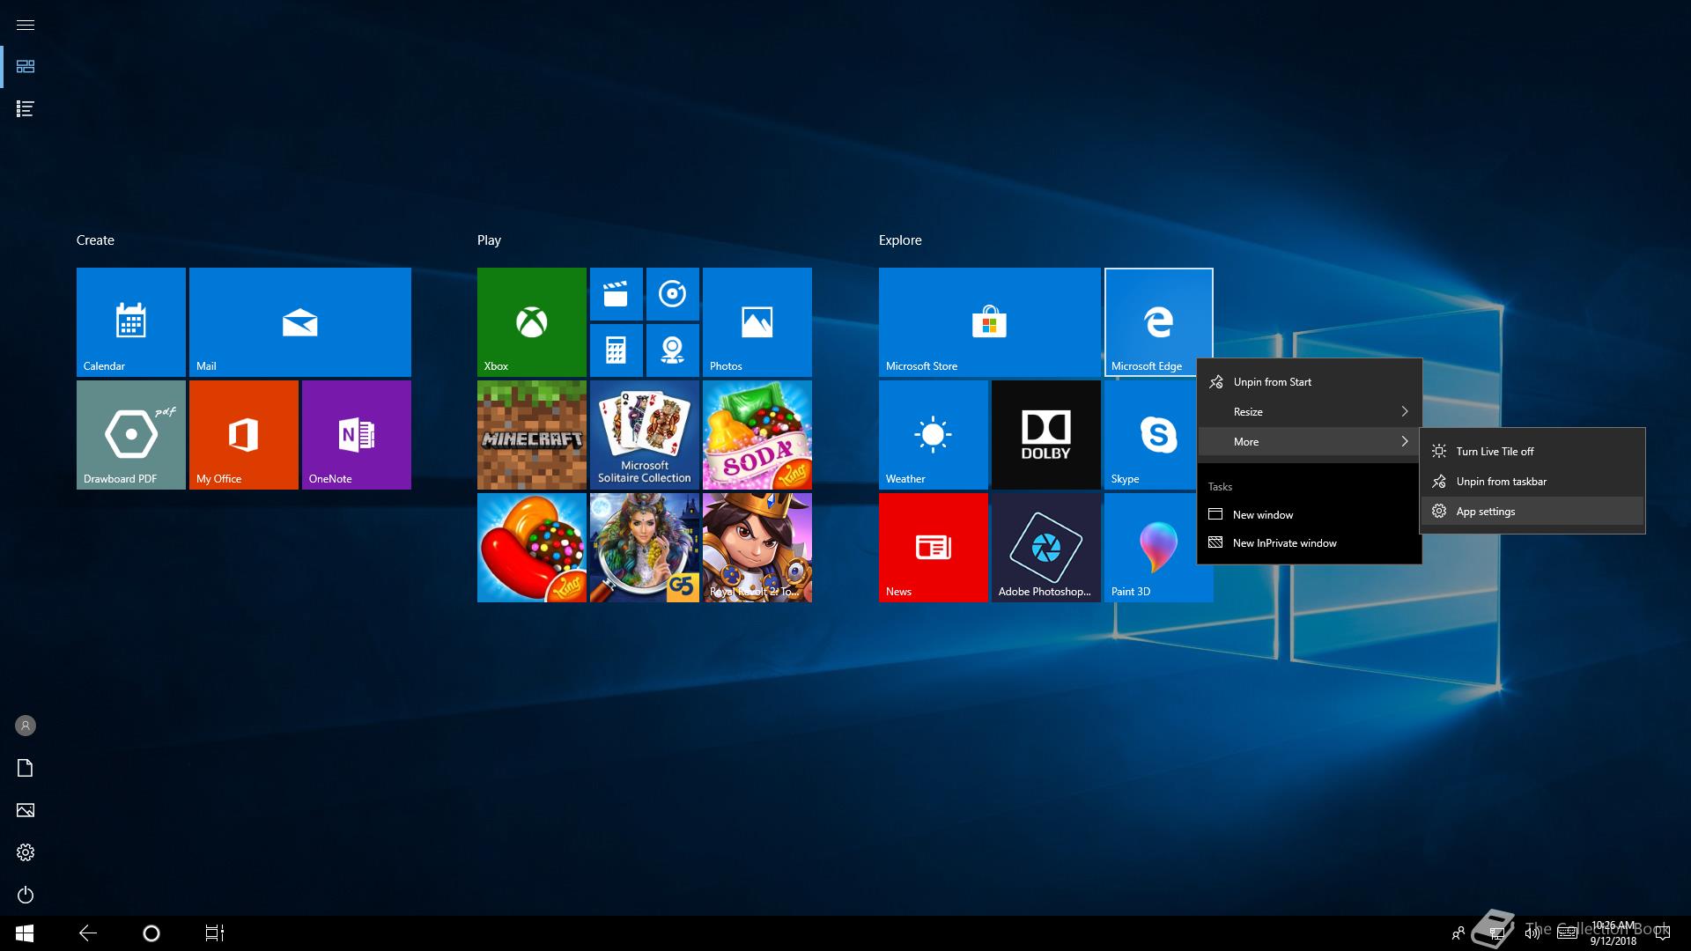Screen dimensions: 1691x951
Task: Open the Skype tile
Action: (x=1150, y=435)
